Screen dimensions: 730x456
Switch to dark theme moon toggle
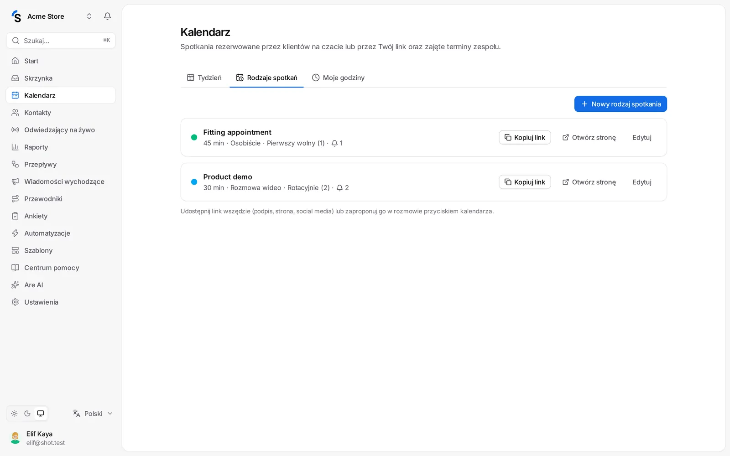[27, 414]
